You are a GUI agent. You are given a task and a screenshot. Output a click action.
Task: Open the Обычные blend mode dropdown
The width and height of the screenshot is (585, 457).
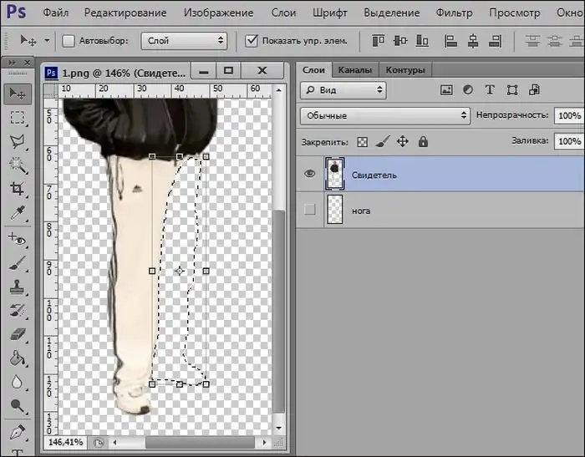384,115
